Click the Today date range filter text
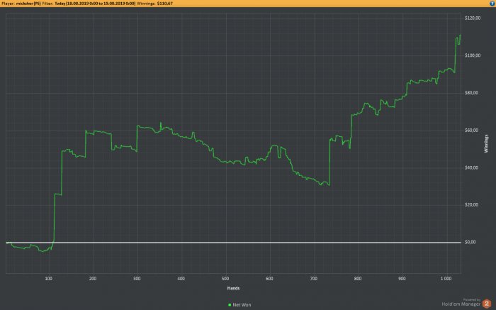The width and height of the screenshot is (496, 310). [95, 4]
